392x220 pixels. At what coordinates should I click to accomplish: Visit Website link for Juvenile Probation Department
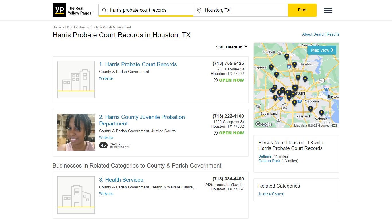(x=106, y=137)
